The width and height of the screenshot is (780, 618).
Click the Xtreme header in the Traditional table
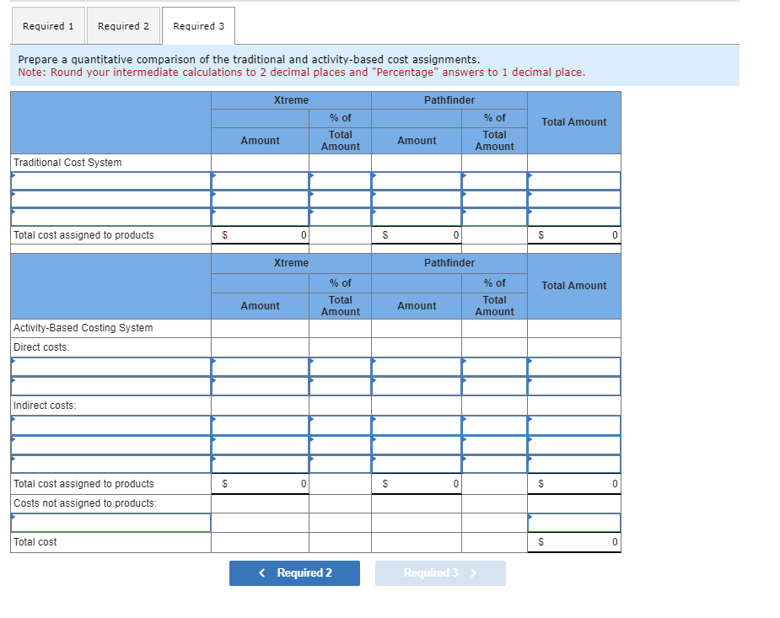(291, 100)
